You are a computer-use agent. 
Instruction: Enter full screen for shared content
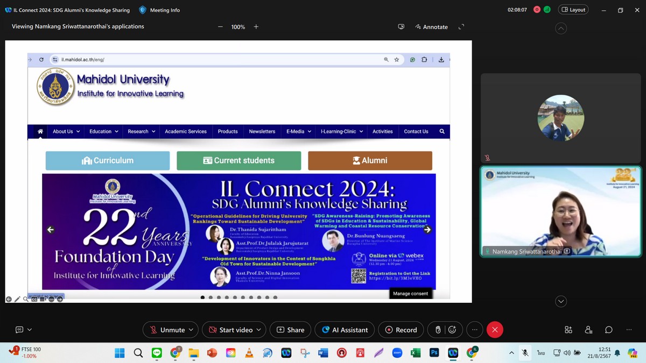pos(461,27)
